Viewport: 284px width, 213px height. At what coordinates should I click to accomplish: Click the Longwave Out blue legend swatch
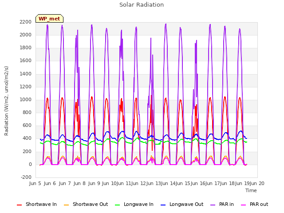coord(163,205)
